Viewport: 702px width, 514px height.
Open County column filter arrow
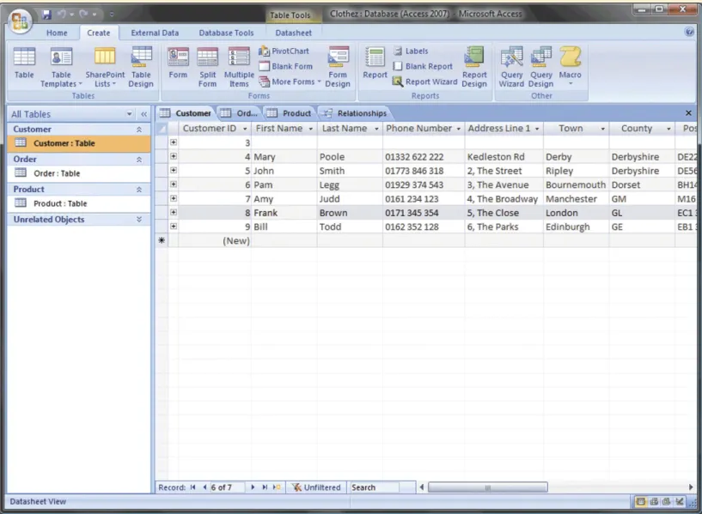(x=668, y=129)
